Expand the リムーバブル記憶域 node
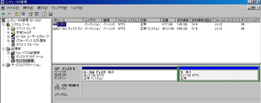Screen dimensions: 261x103 pos(8,53)
